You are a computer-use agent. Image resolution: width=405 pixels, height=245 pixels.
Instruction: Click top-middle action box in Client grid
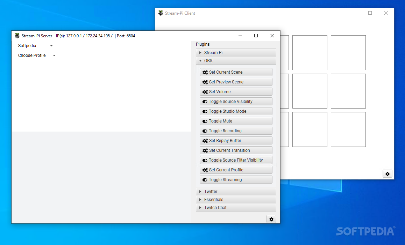click(310, 53)
